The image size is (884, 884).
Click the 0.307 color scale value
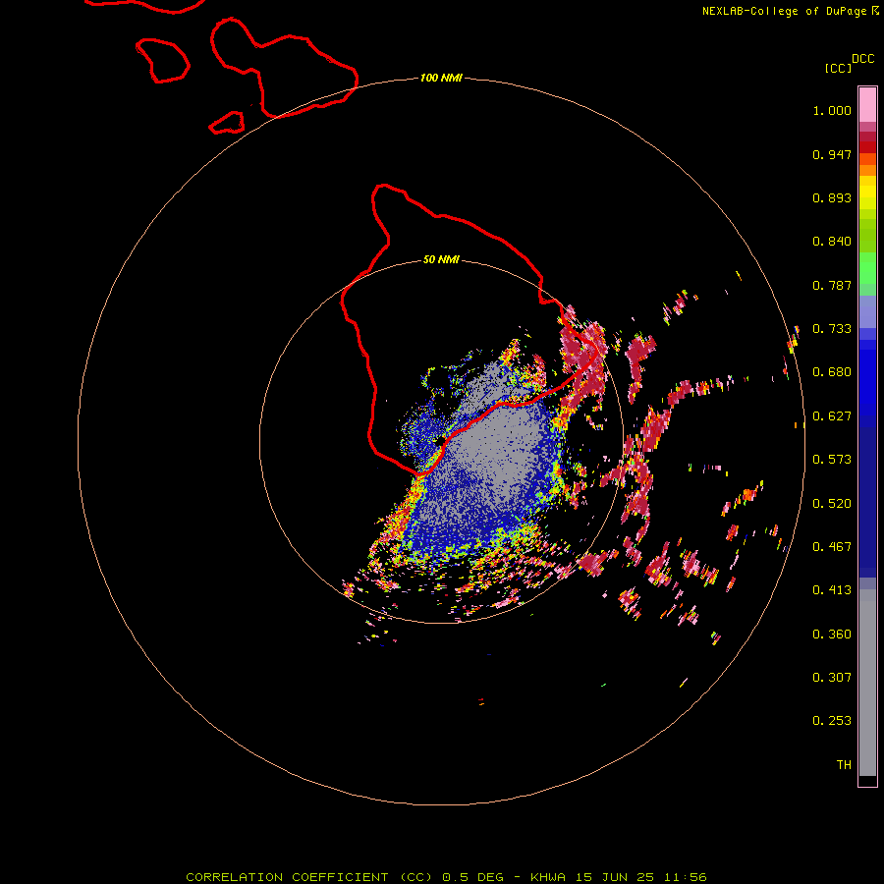(x=832, y=678)
